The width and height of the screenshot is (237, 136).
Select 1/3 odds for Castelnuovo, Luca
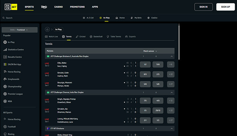[158, 120]
